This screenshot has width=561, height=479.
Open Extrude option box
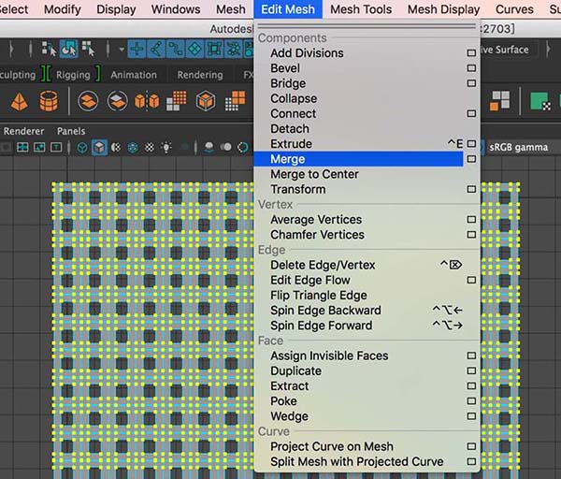471,143
